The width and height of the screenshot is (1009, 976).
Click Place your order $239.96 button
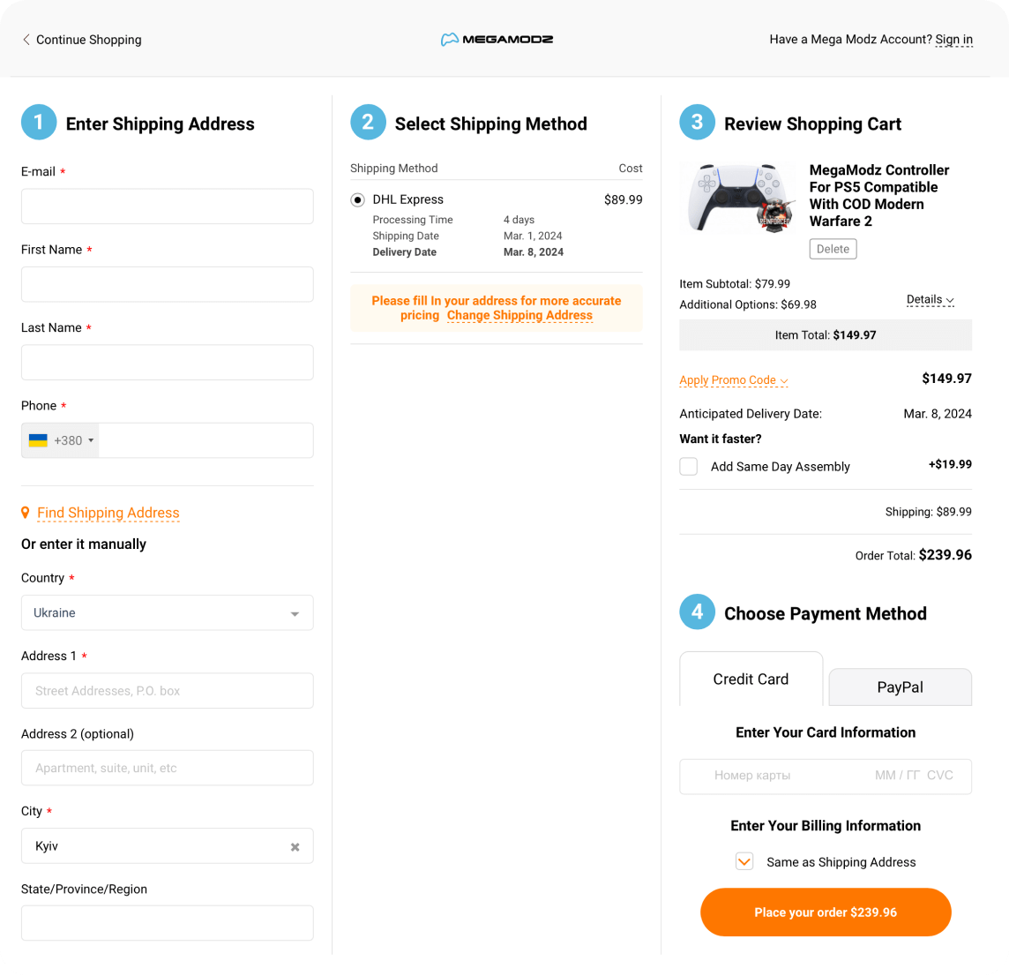tap(826, 912)
